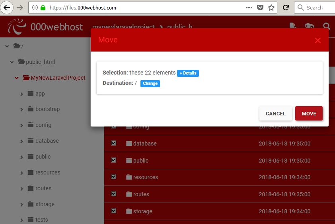
Task: Show selection details with + Details
Action: [188, 73]
